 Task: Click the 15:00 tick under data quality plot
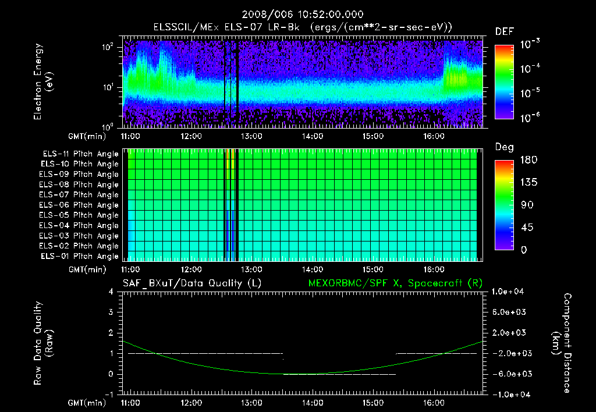[x=373, y=403]
